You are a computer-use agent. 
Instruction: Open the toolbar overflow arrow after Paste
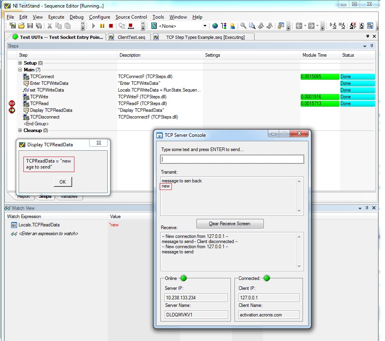[83, 25]
